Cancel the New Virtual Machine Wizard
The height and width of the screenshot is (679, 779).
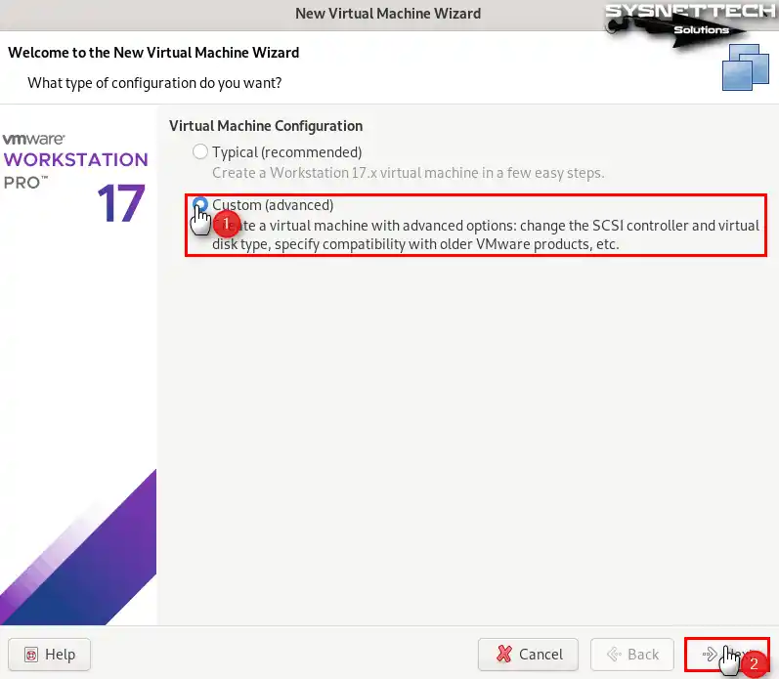(528, 655)
